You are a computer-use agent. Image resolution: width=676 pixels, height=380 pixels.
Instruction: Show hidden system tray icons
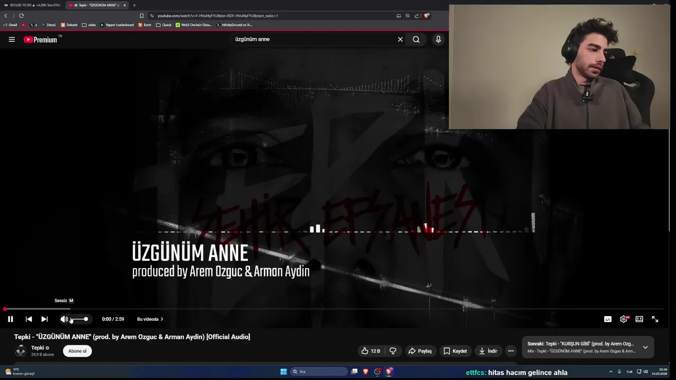tap(611, 372)
